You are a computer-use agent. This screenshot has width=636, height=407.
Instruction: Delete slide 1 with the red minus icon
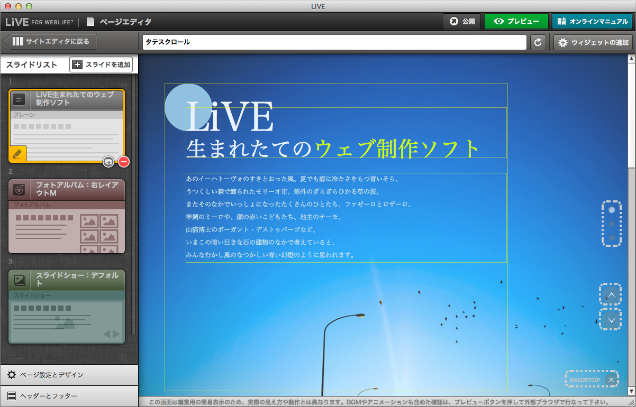124,162
